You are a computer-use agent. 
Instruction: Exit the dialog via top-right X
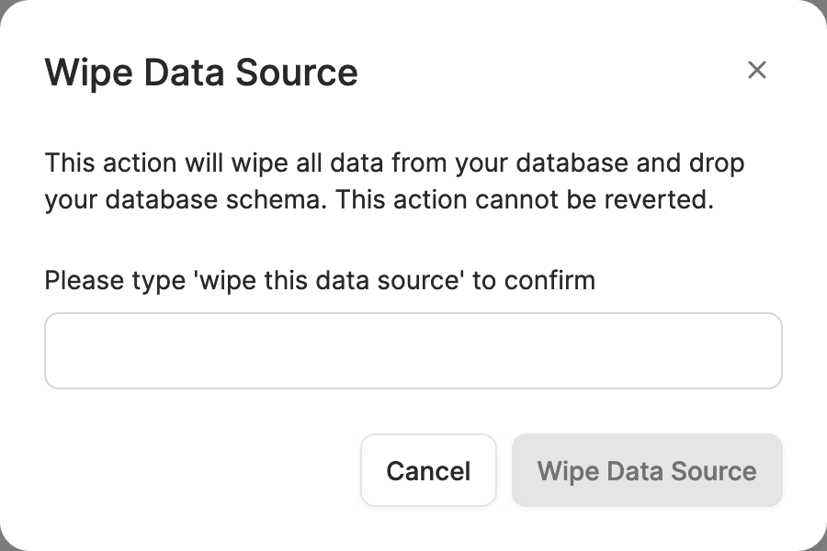(x=756, y=70)
